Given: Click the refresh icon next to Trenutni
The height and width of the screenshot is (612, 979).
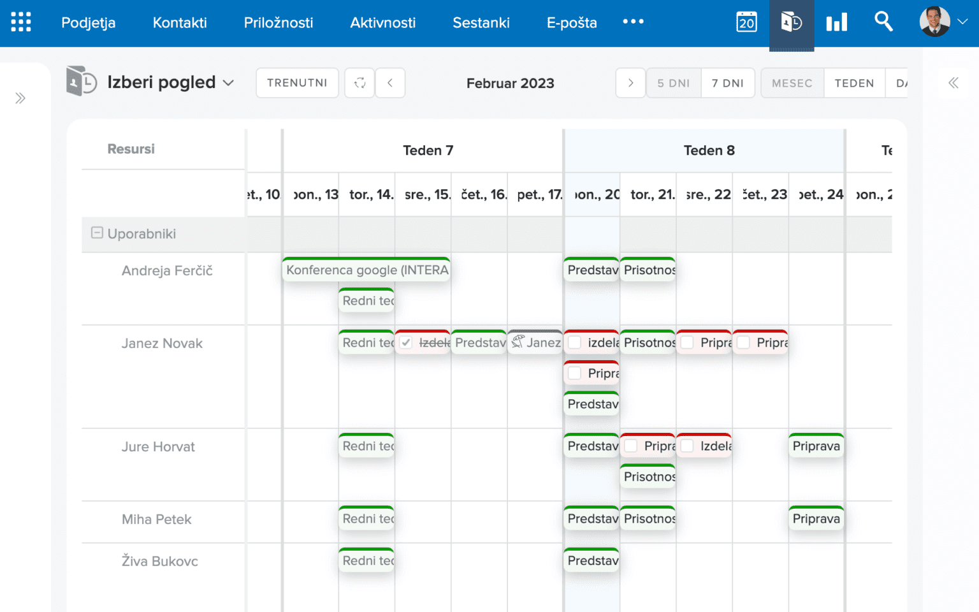Looking at the screenshot, I should tap(359, 83).
